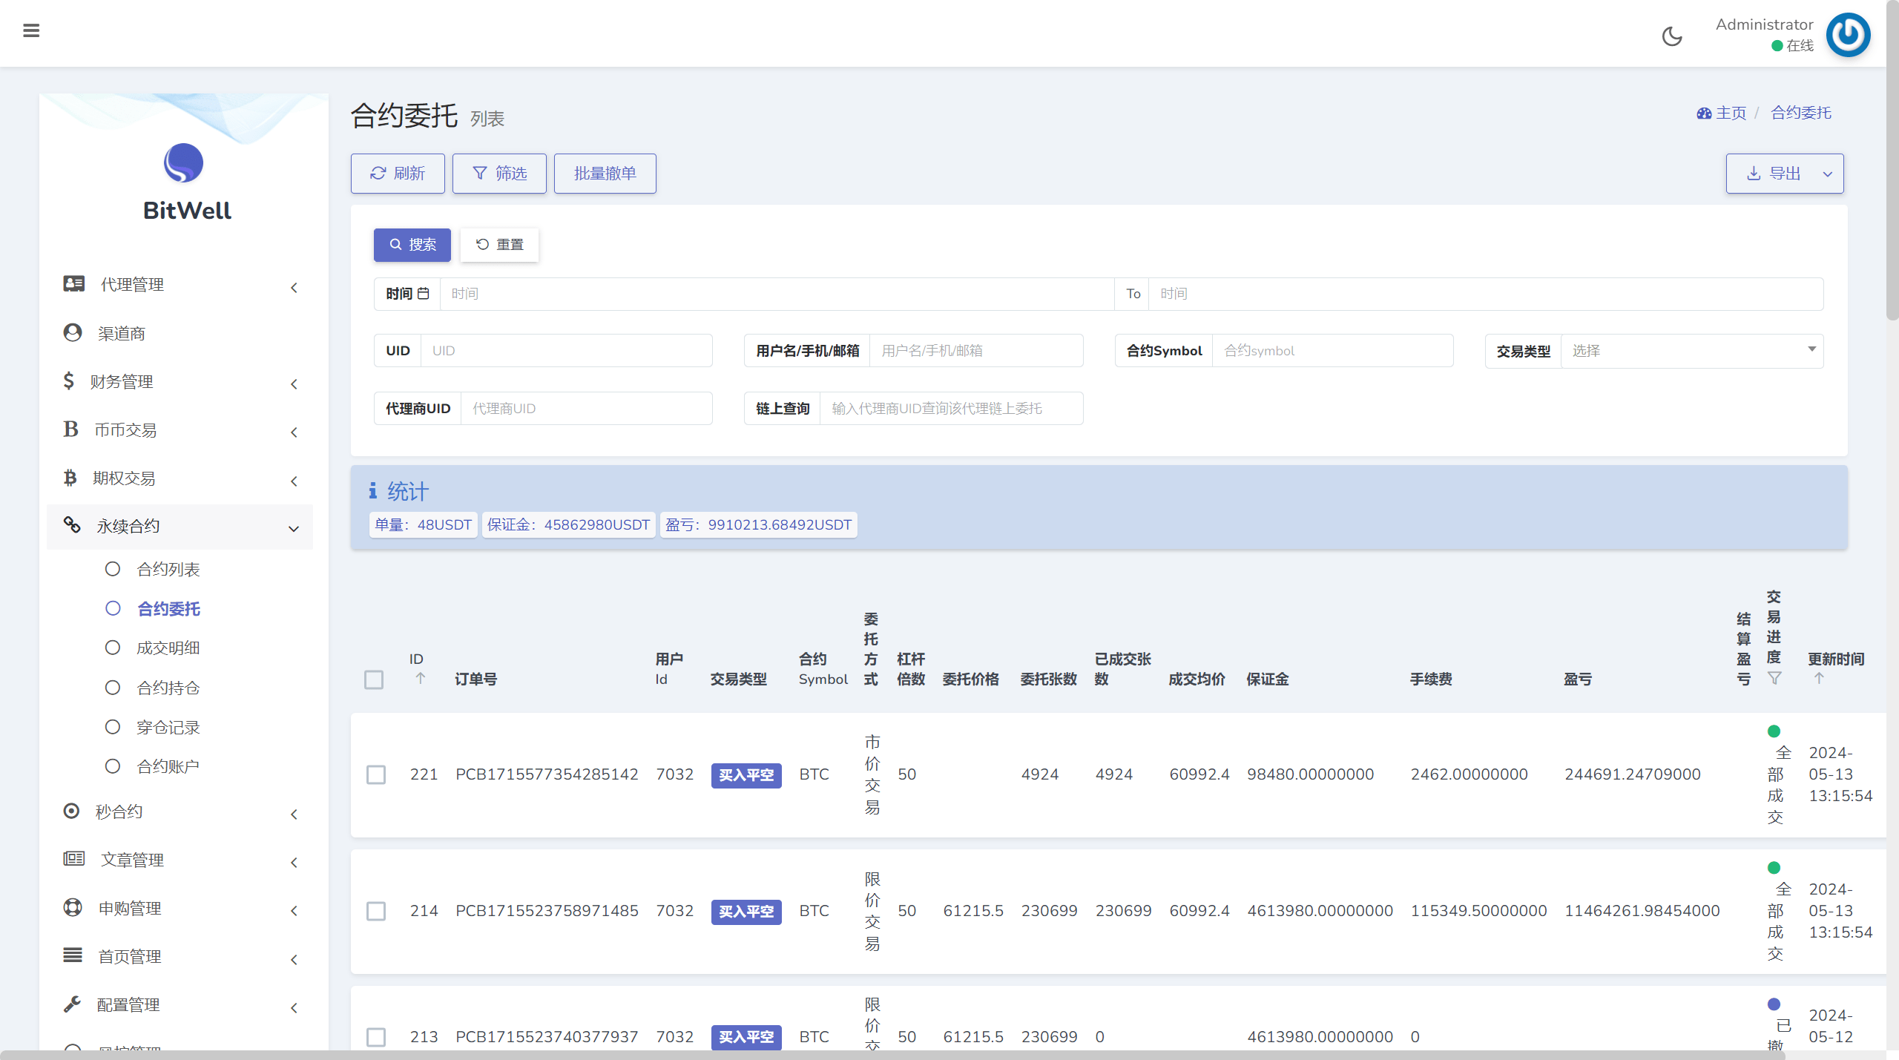Click the 时间 calendar icon

tap(424, 294)
